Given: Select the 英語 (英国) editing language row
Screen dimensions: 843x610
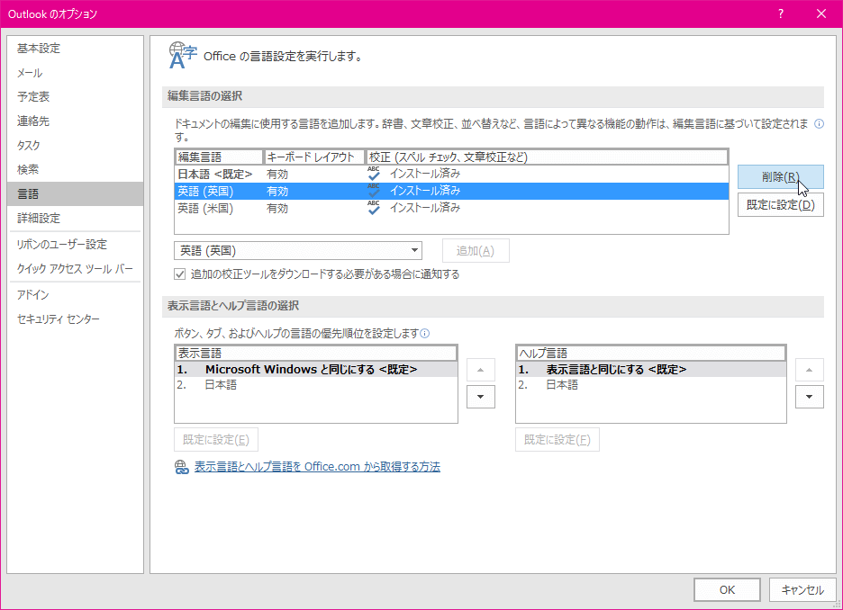Looking at the screenshot, I should [451, 191].
